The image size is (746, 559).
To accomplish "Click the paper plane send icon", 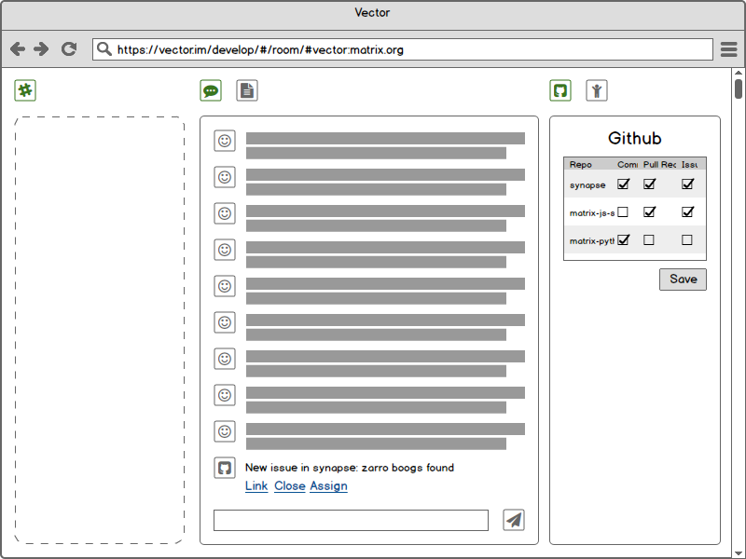I will pos(514,520).
